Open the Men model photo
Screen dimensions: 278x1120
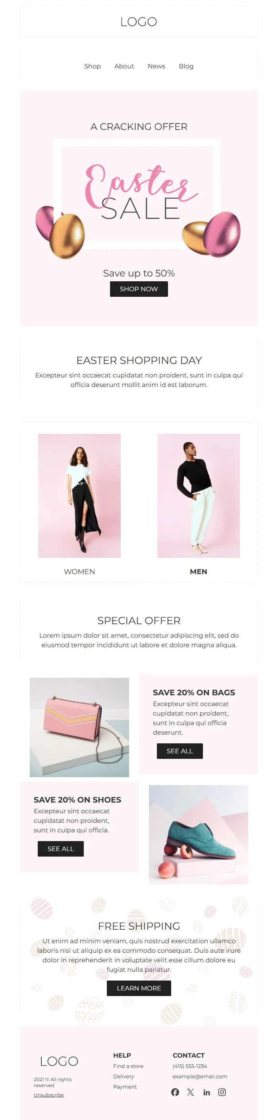coord(199,496)
